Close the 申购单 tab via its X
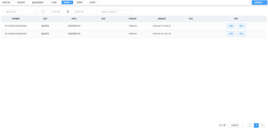Screen dimensions: 268x131 point(71,3)
